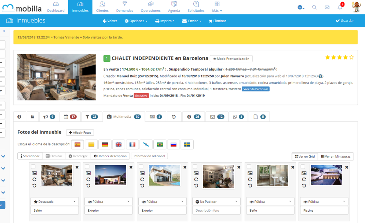Viewport: 365px width, 223px height.
Task: Open the padlock tab icon
Action: [32, 117]
